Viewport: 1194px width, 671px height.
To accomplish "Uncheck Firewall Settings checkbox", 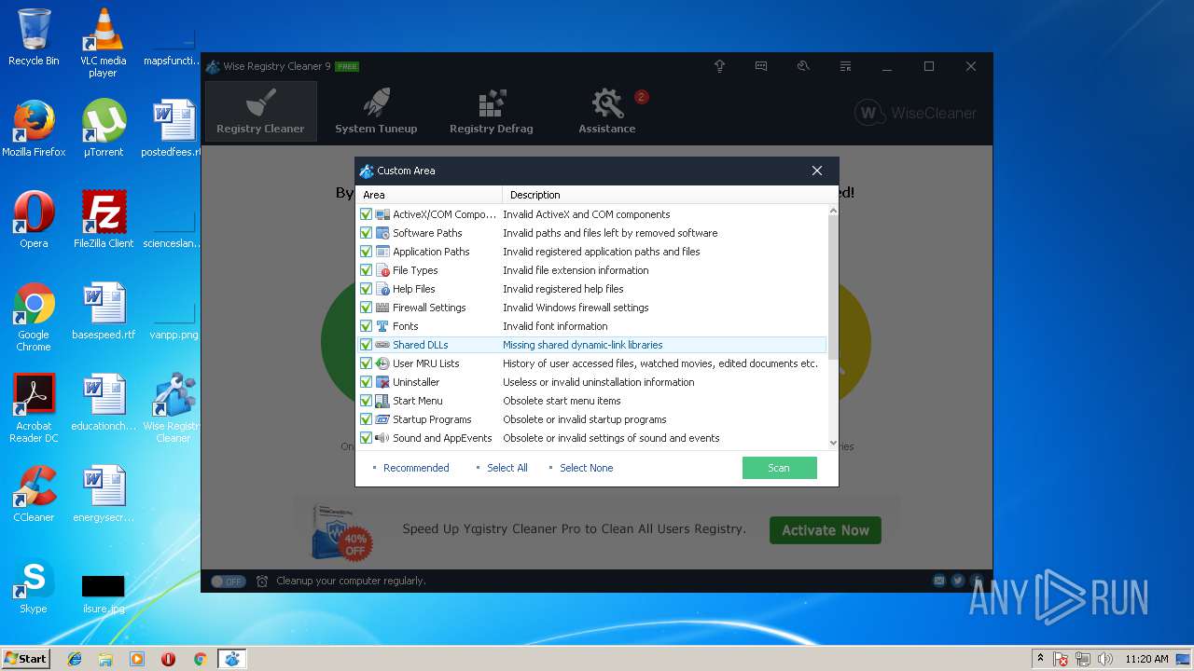I will [366, 308].
